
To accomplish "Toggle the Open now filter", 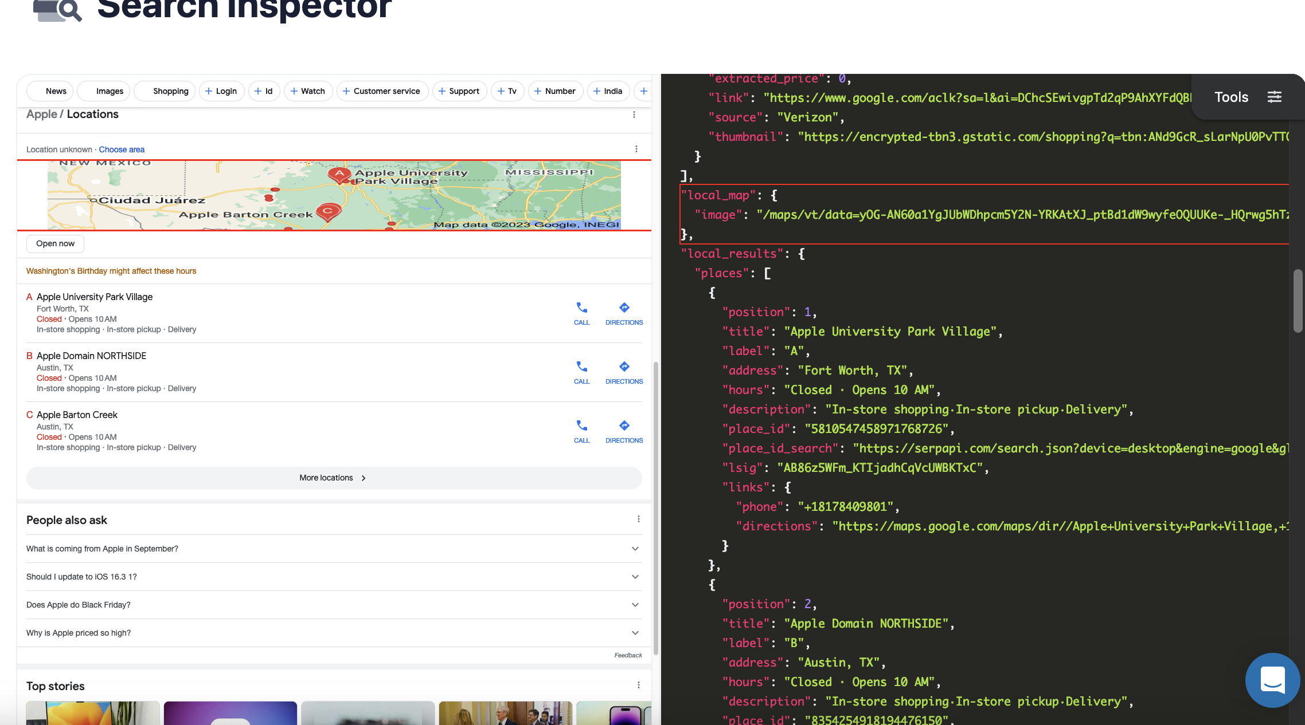I will click(x=54, y=243).
